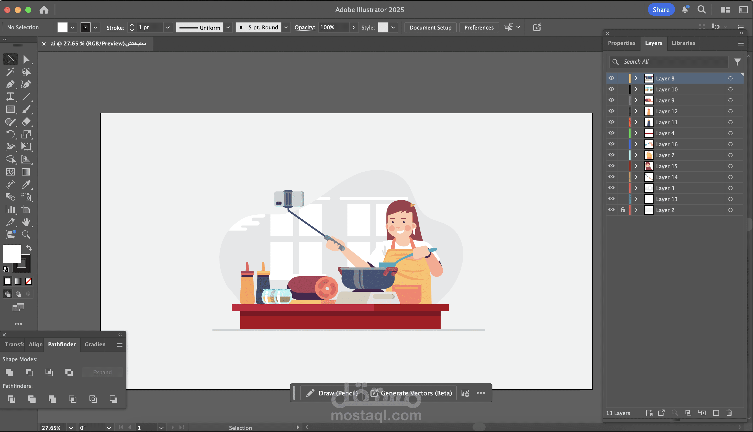Select the Magic Wand tool
Screen dimensions: 753x432
[x=10, y=72]
